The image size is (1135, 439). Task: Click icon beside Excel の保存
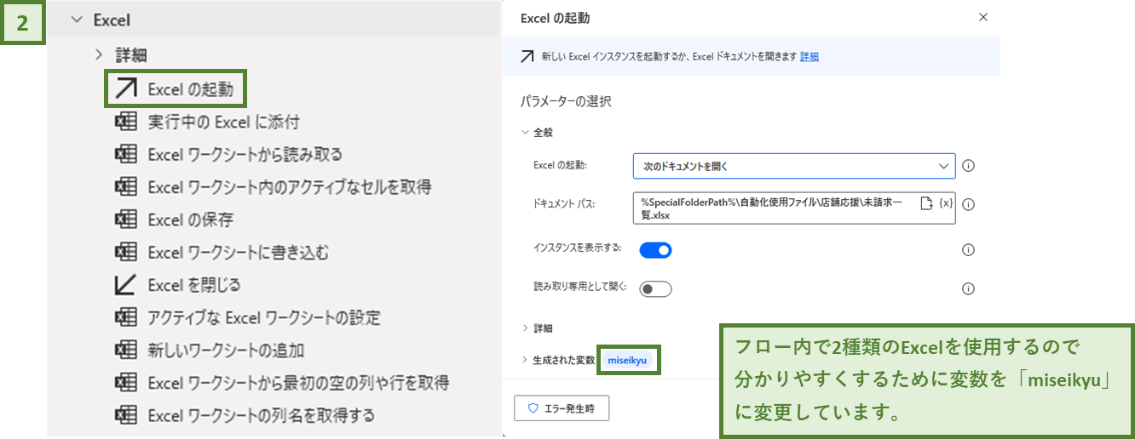[126, 219]
